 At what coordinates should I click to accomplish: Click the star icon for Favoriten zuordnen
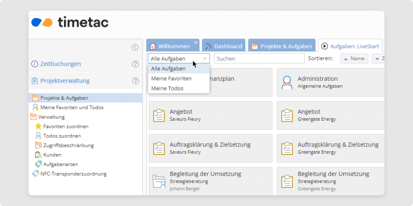[x=38, y=126]
